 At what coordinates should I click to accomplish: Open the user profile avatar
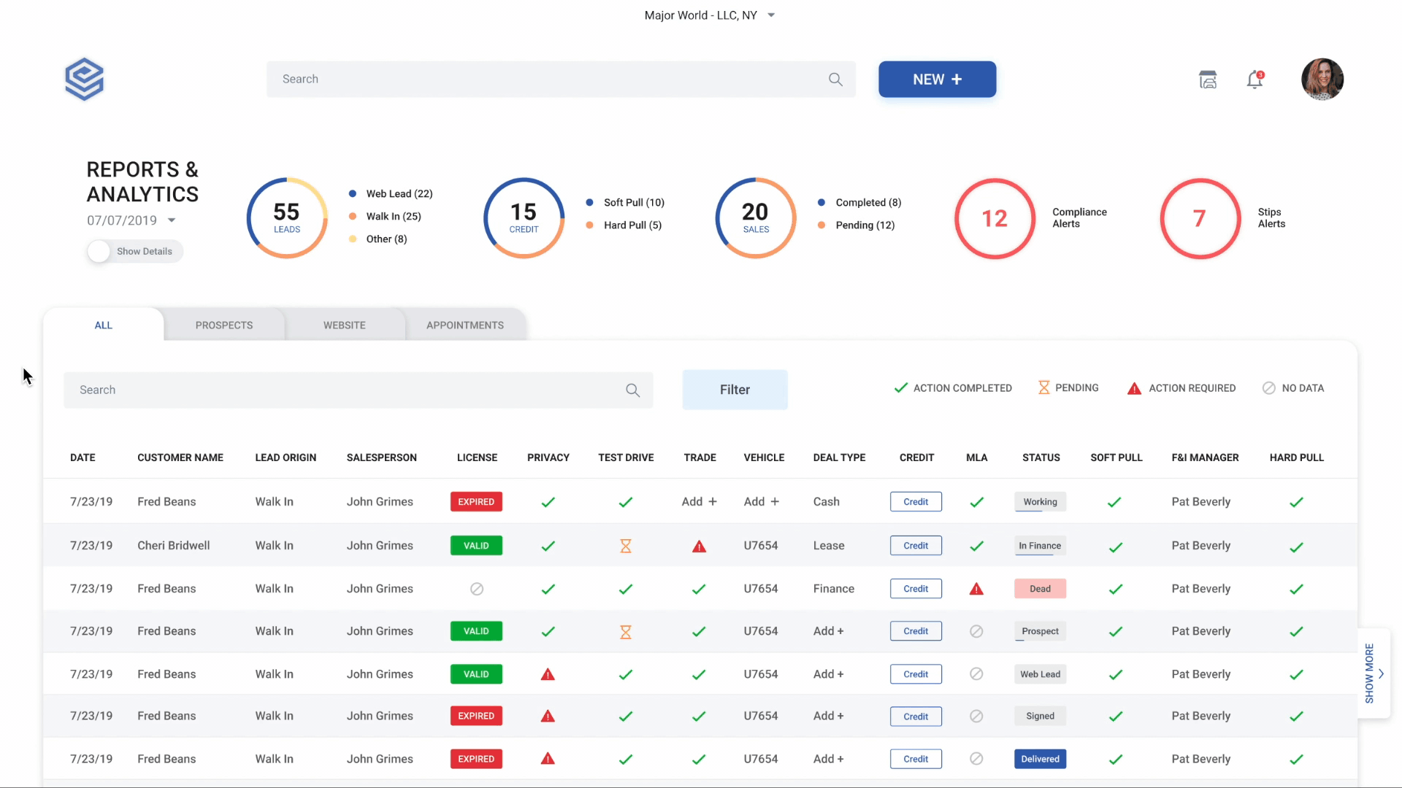tap(1322, 79)
